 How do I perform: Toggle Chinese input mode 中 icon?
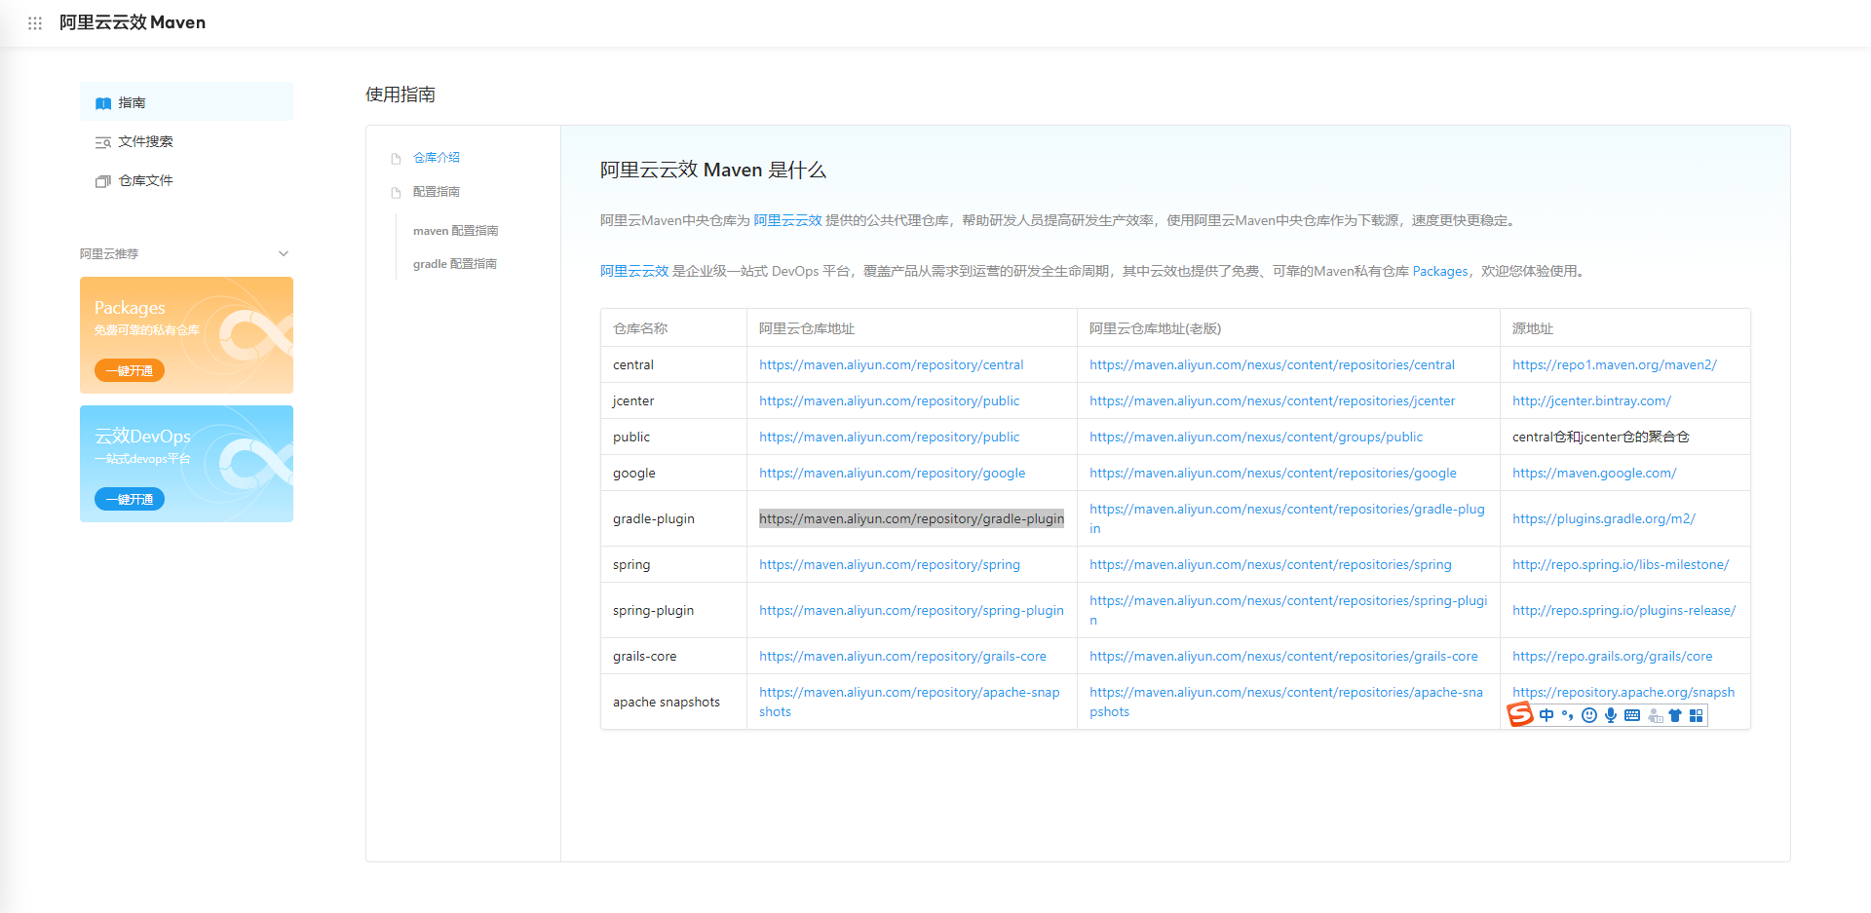1546,715
